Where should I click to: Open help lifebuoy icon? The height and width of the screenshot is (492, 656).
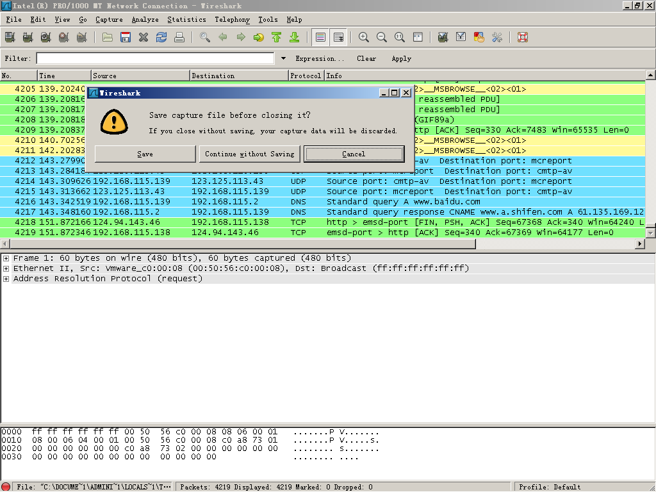click(523, 37)
